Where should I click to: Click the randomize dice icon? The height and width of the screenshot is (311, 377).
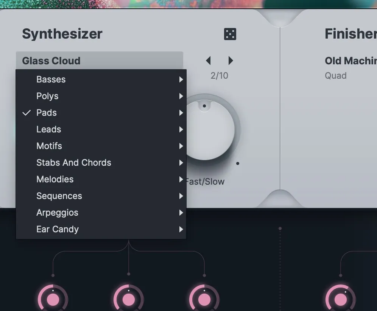(230, 34)
